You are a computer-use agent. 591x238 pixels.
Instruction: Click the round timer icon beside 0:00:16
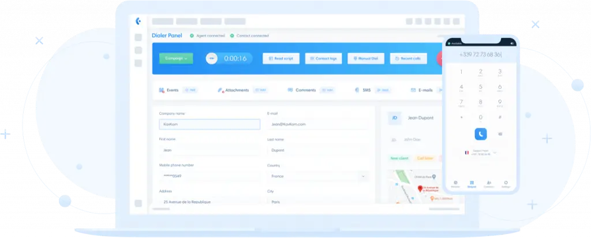tap(213, 58)
